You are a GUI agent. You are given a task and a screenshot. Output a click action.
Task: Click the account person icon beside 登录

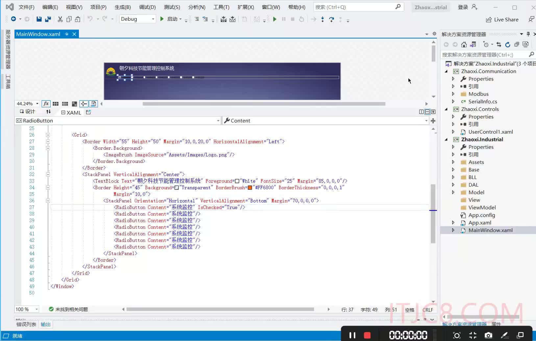475,7
